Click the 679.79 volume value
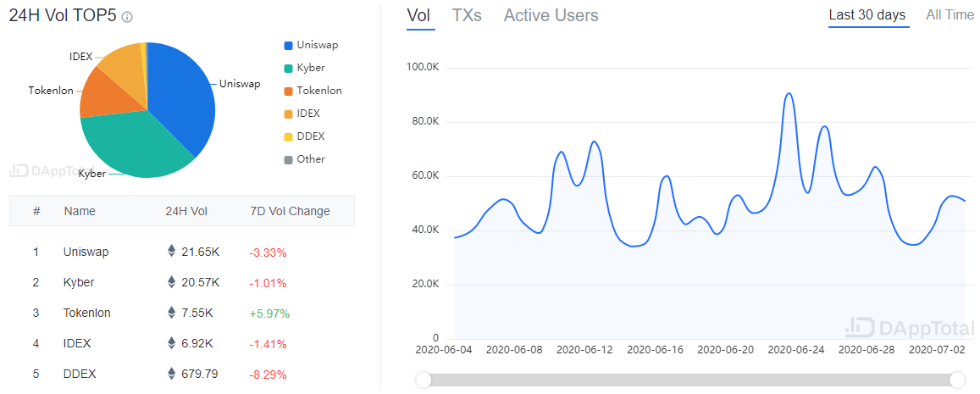Screen dimensions: 980x394 [x=199, y=375]
